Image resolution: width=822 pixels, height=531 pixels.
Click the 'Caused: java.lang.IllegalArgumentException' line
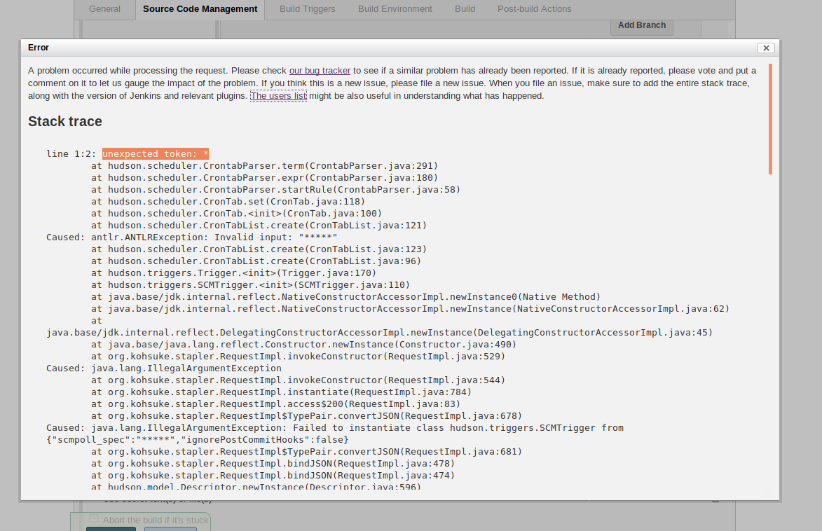pyautogui.click(x=164, y=368)
